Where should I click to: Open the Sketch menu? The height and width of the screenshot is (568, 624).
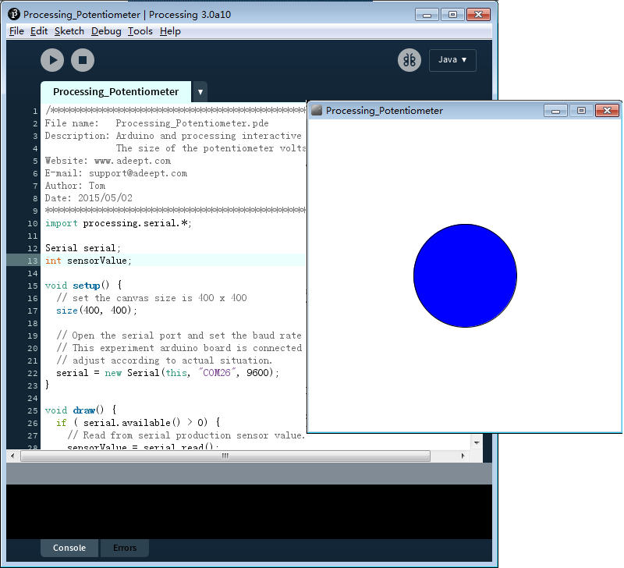pyautogui.click(x=69, y=31)
